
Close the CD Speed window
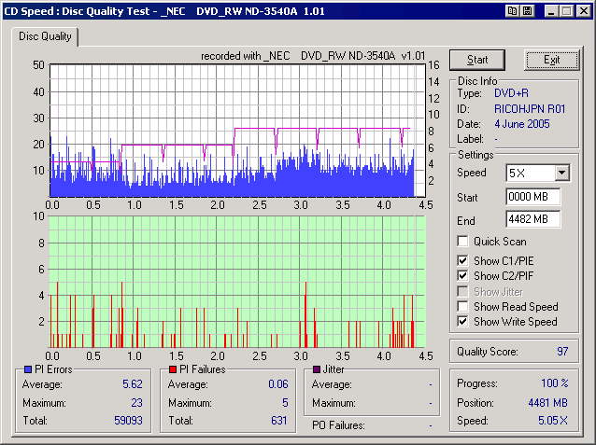click(x=583, y=10)
